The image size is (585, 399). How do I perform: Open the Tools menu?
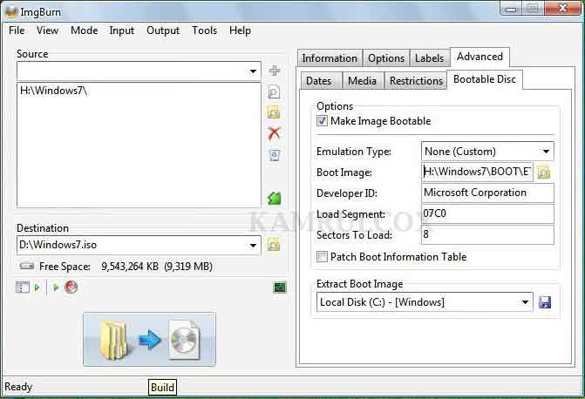pyautogui.click(x=205, y=30)
